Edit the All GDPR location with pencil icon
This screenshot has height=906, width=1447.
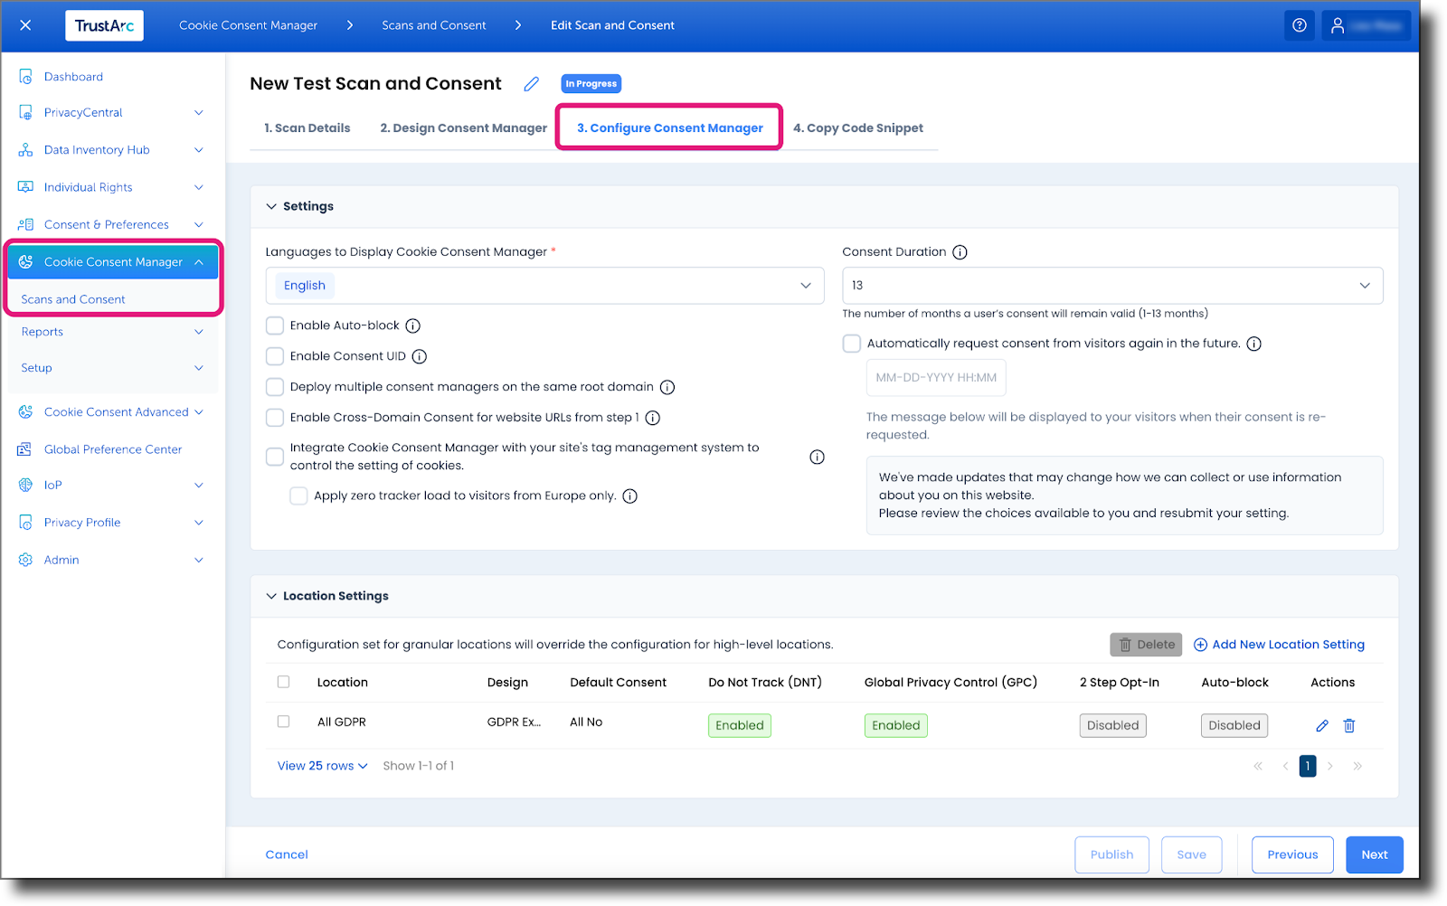1322,725
